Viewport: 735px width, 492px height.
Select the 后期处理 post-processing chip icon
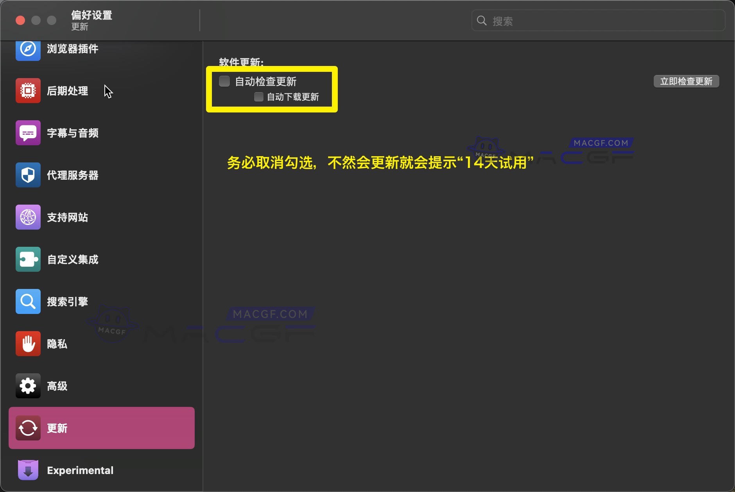(27, 91)
